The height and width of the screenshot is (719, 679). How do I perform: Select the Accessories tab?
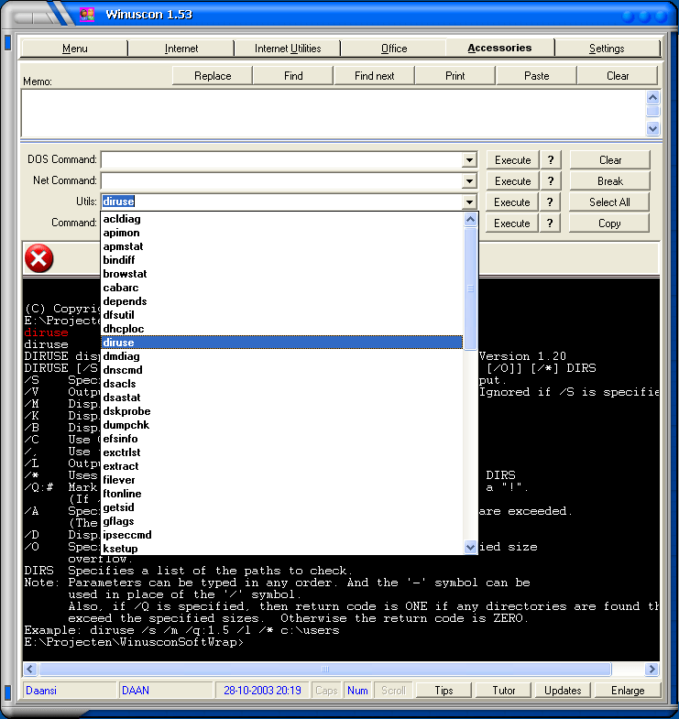pos(499,48)
